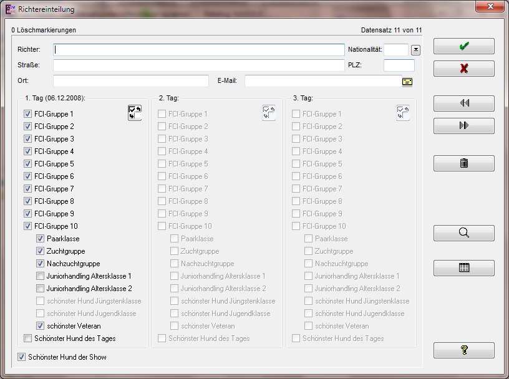Open the Nationalität dropdown arrow
The width and height of the screenshot is (509, 379).
[415, 50]
